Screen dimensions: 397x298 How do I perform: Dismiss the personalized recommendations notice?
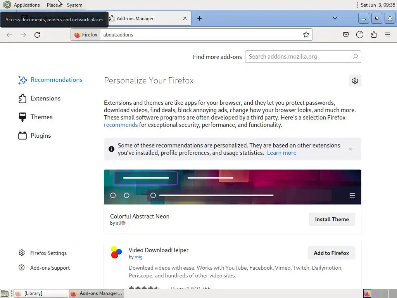(x=350, y=149)
